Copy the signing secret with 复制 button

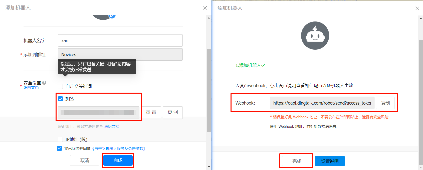click(172, 113)
